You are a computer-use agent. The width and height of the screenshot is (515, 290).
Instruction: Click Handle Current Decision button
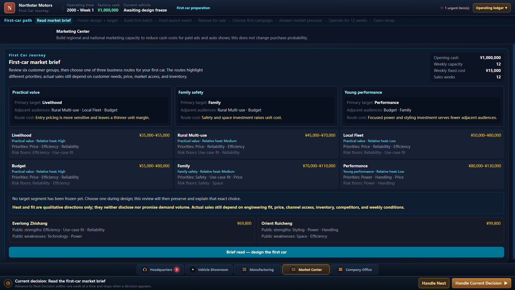click(x=481, y=283)
